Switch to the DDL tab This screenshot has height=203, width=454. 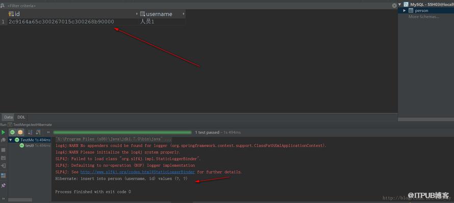pyautogui.click(x=21, y=117)
